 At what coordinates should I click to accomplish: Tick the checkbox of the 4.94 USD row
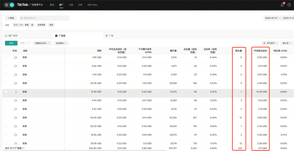(6, 100)
